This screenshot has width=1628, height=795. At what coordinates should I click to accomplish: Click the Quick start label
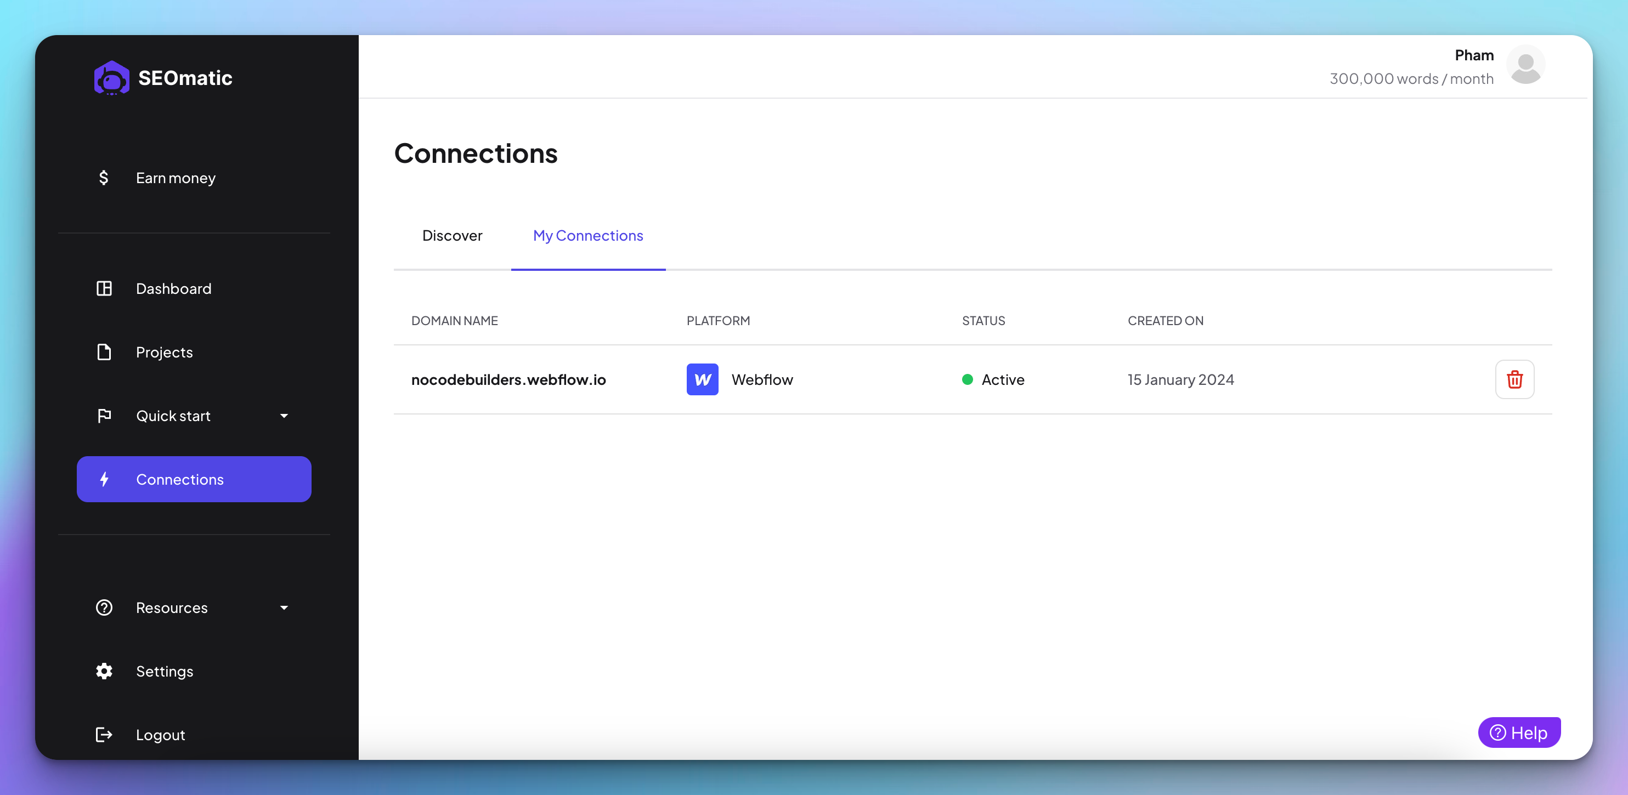173,416
